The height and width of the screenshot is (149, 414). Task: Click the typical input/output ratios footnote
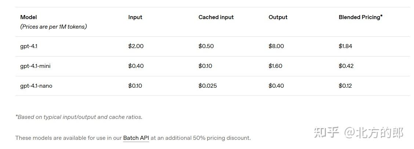[79, 117]
